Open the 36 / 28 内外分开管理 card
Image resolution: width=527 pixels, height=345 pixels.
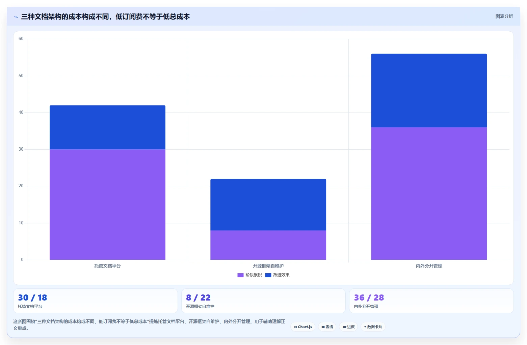431,301
